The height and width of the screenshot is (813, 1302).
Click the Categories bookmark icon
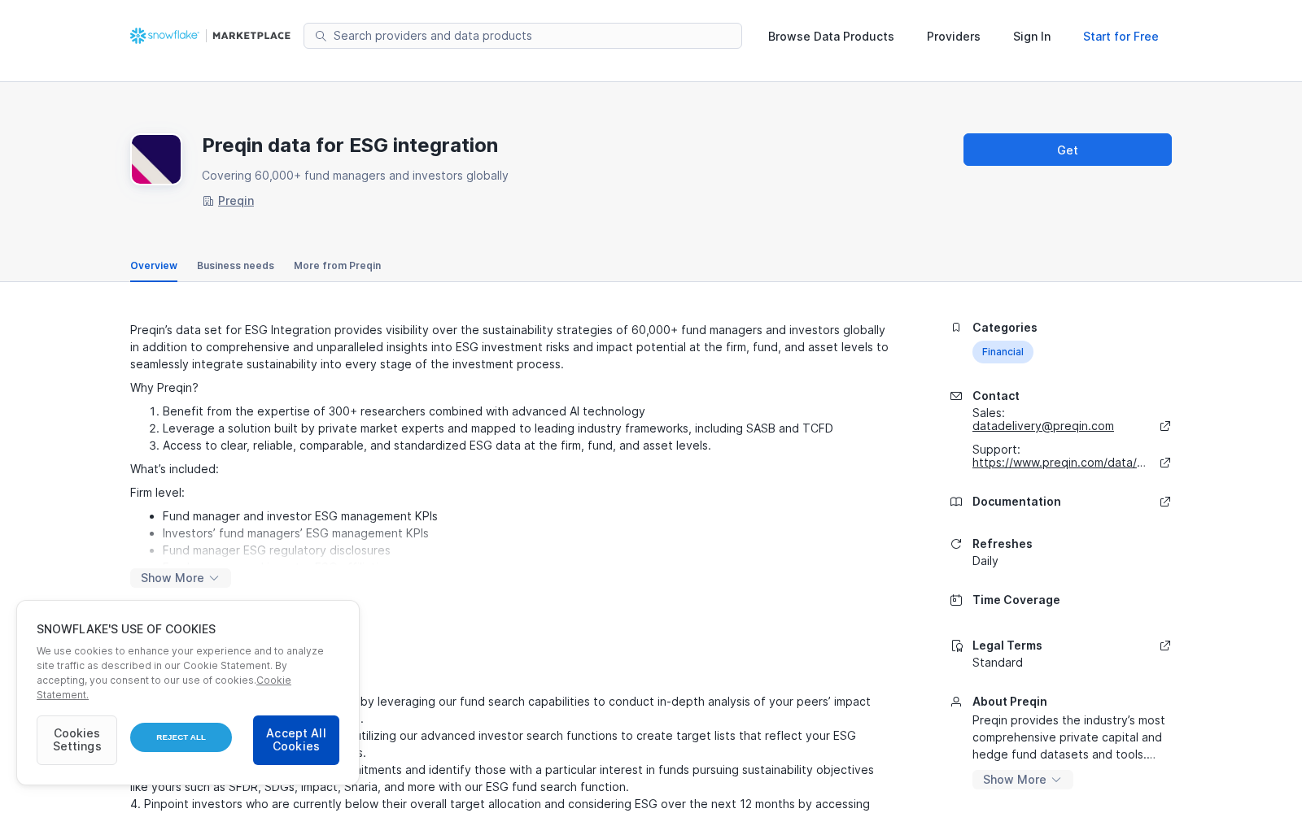click(956, 328)
